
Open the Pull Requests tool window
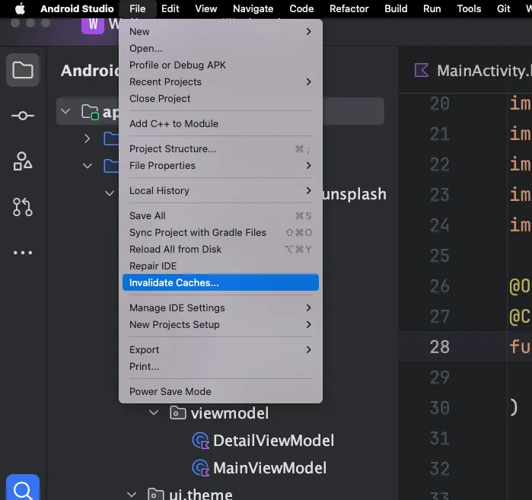pos(23,206)
